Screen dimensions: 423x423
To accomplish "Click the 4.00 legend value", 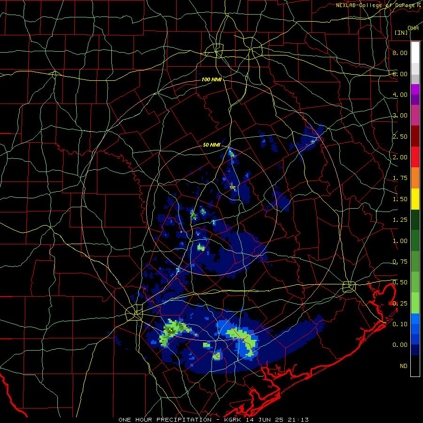I will coord(400,94).
